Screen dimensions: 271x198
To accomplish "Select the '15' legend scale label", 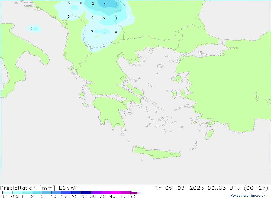I will click(63, 196).
